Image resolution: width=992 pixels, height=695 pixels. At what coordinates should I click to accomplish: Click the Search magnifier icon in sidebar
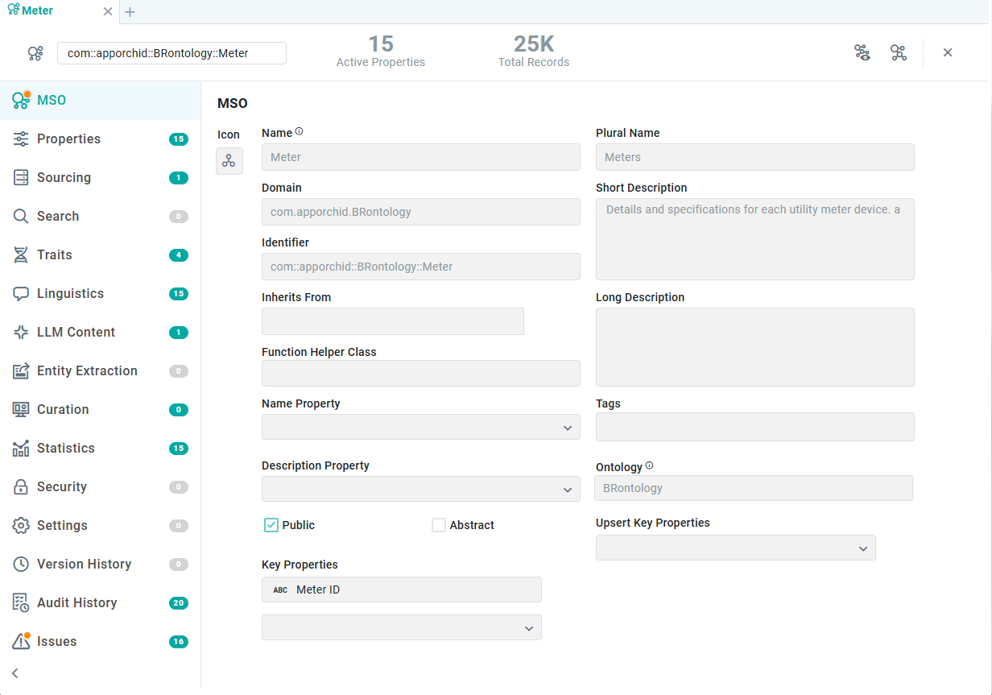[21, 217]
